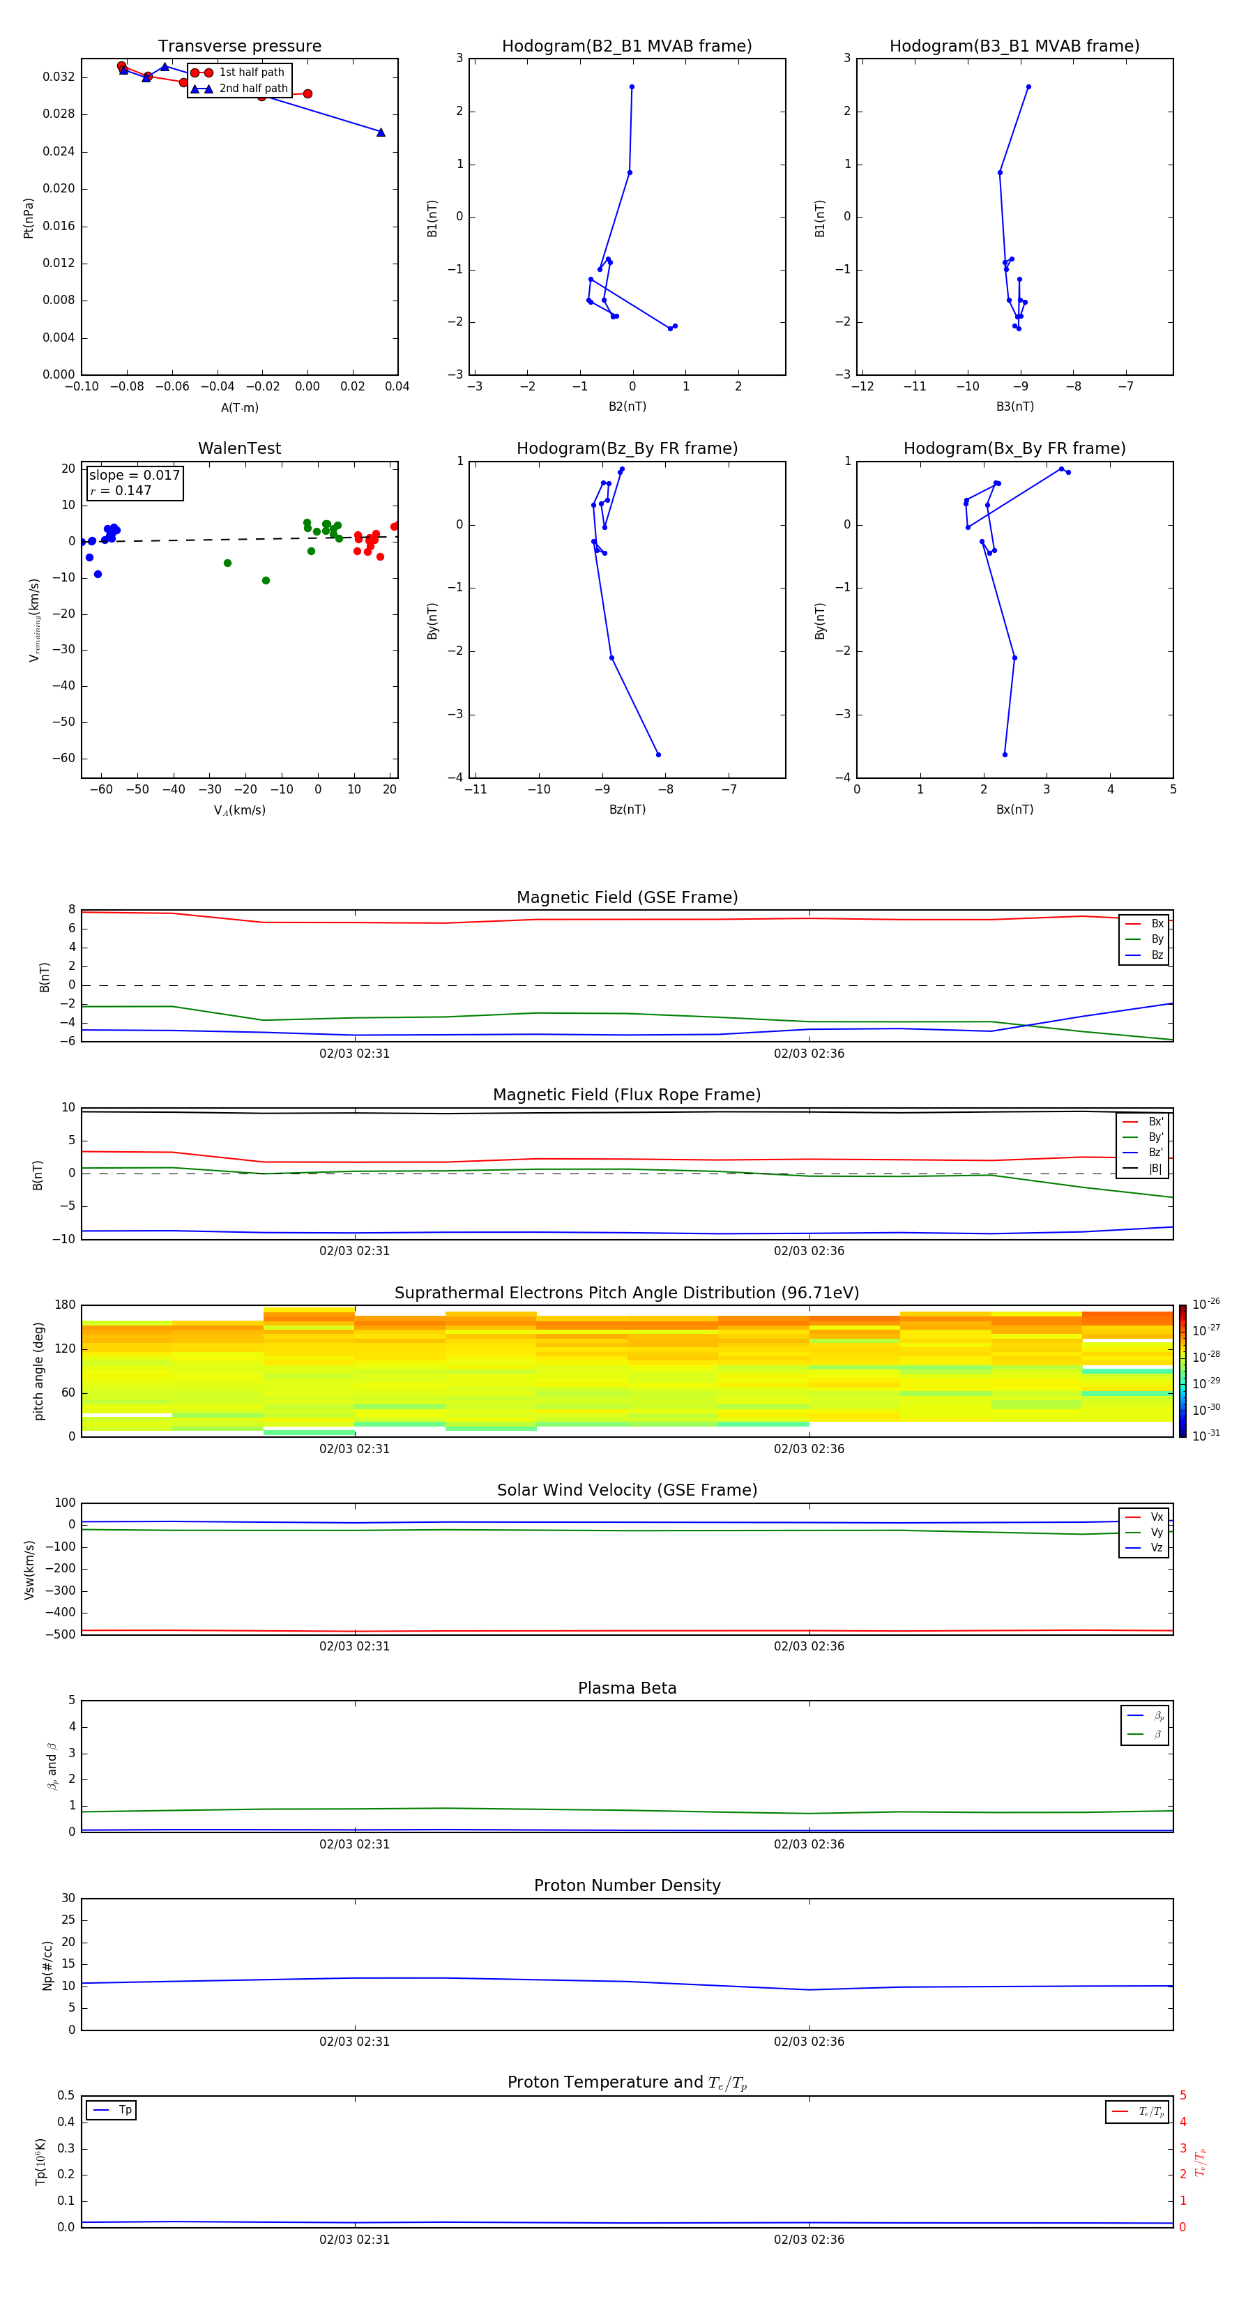Click the "Bx(nT)" x-axis label
This screenshot has width=1255, height=2301.
[1014, 810]
